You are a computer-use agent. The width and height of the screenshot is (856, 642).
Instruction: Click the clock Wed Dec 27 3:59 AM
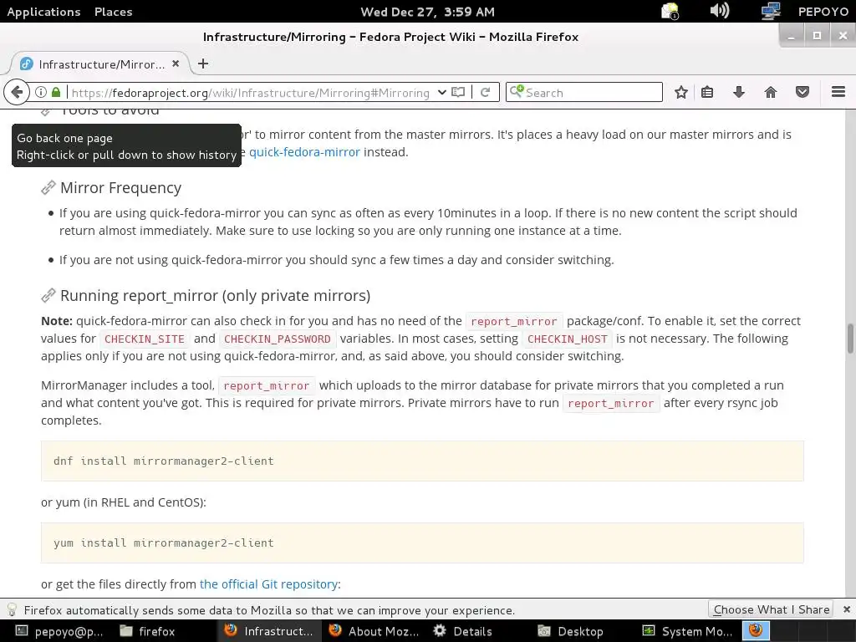pyautogui.click(x=427, y=12)
